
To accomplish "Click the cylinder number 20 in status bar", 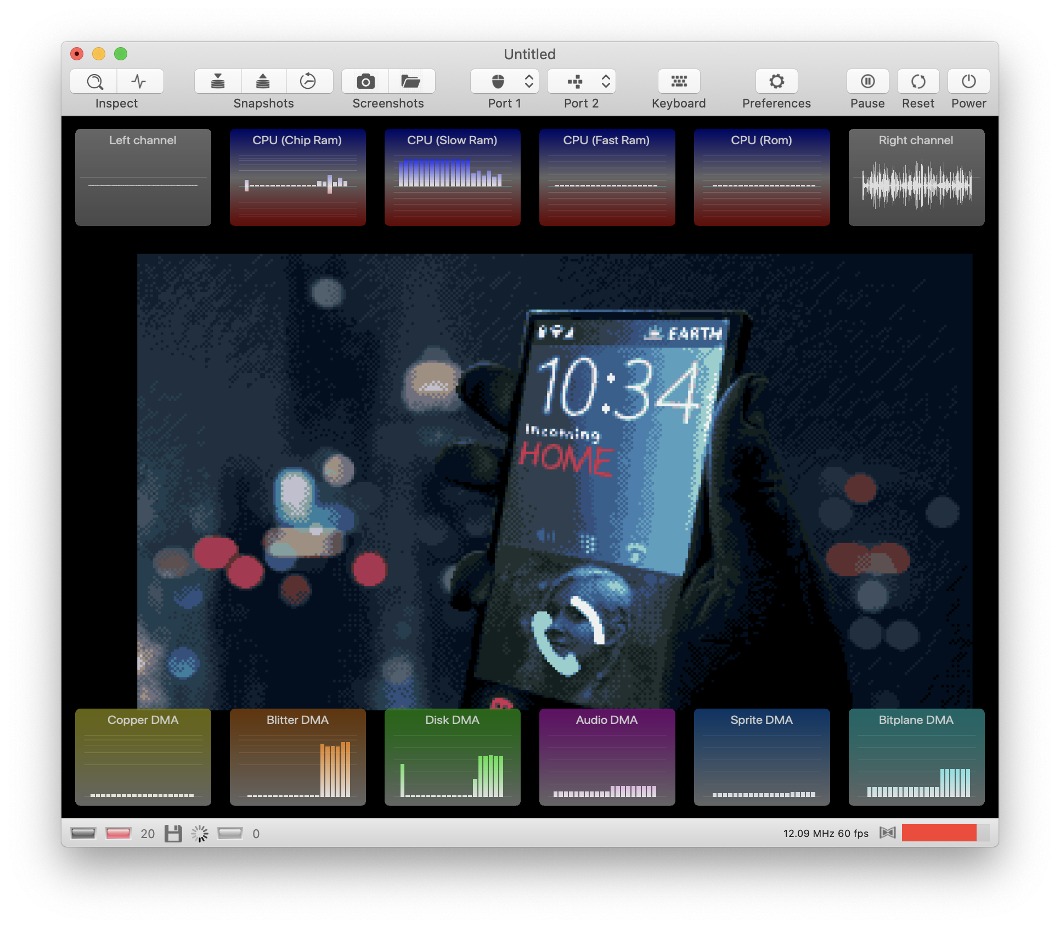I will (x=148, y=834).
